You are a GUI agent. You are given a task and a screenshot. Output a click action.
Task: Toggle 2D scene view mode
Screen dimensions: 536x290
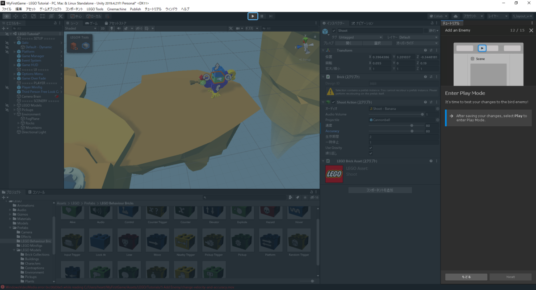click(103, 28)
